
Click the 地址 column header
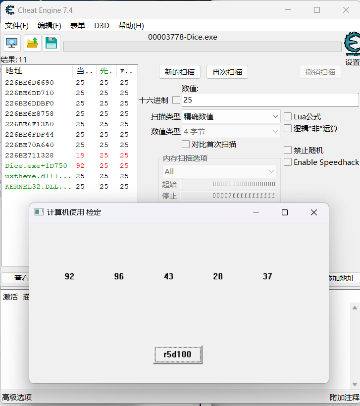pyautogui.click(x=37, y=71)
